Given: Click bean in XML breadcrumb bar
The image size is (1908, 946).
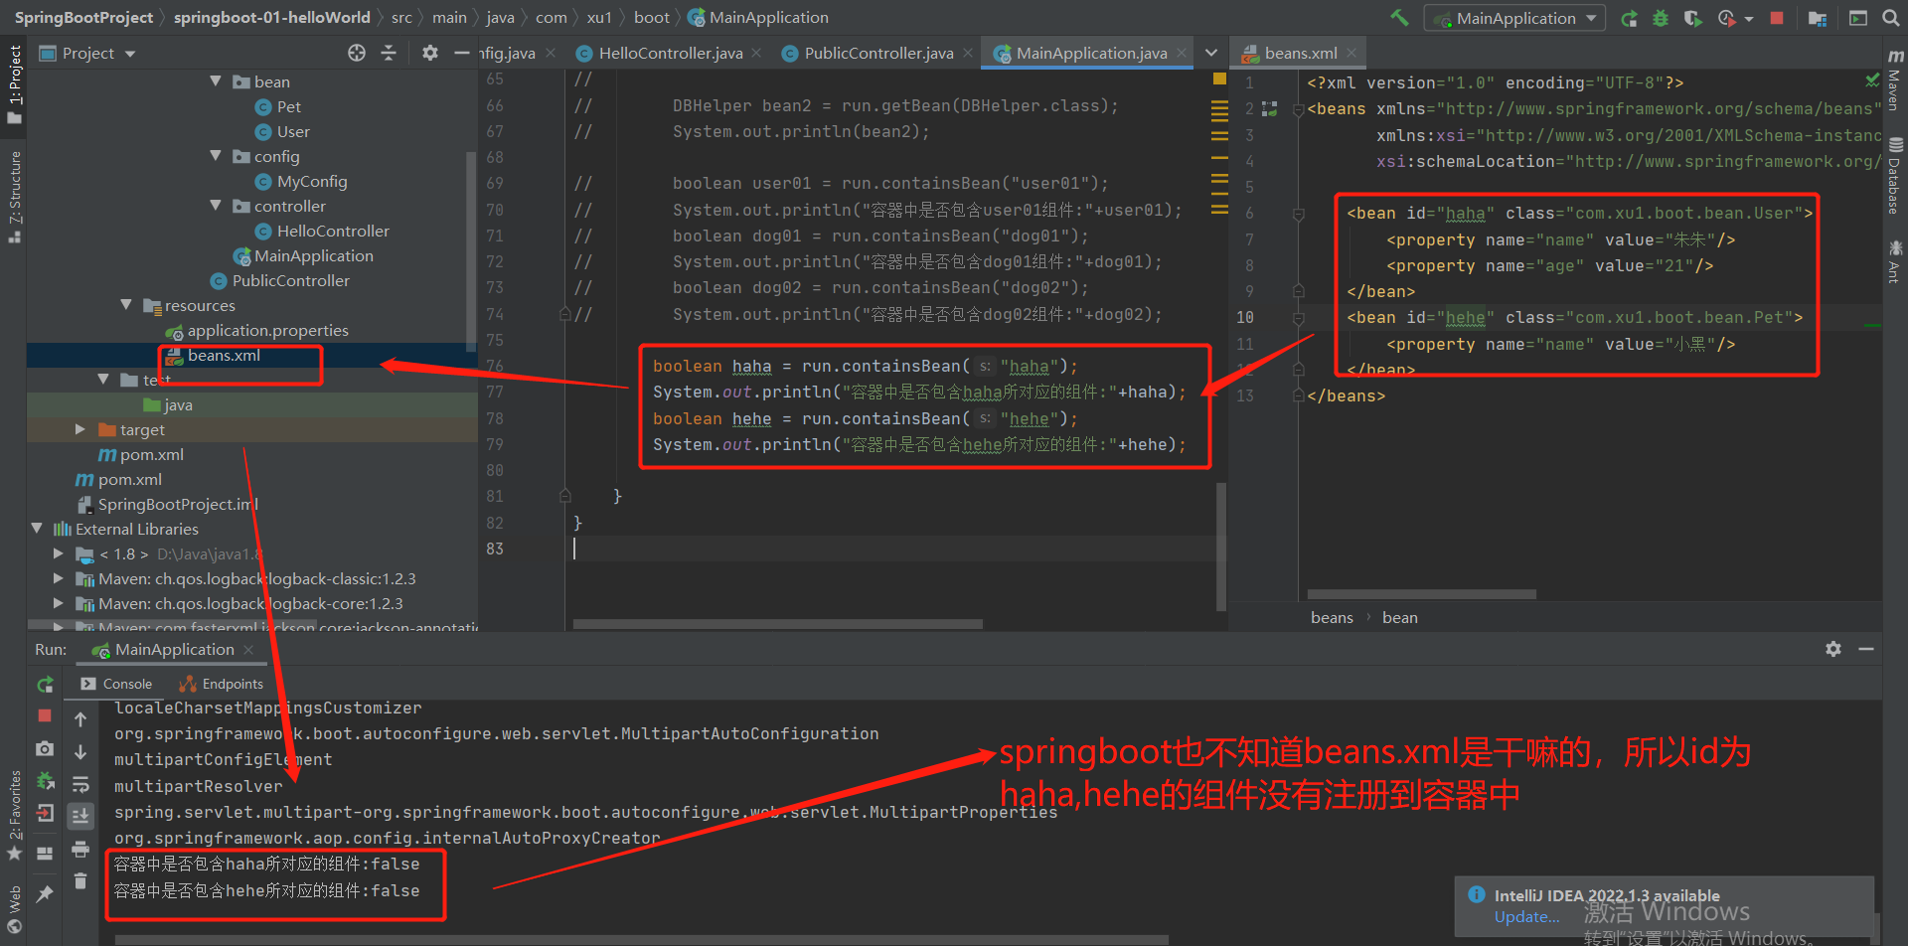Looking at the screenshot, I should click(1399, 617).
